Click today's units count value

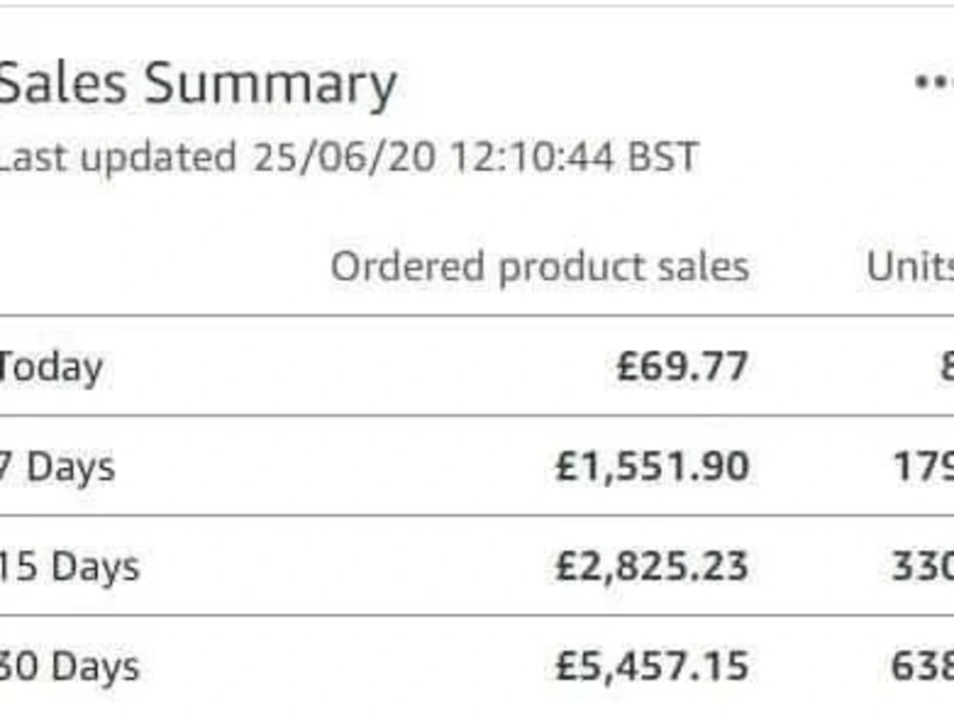point(946,367)
